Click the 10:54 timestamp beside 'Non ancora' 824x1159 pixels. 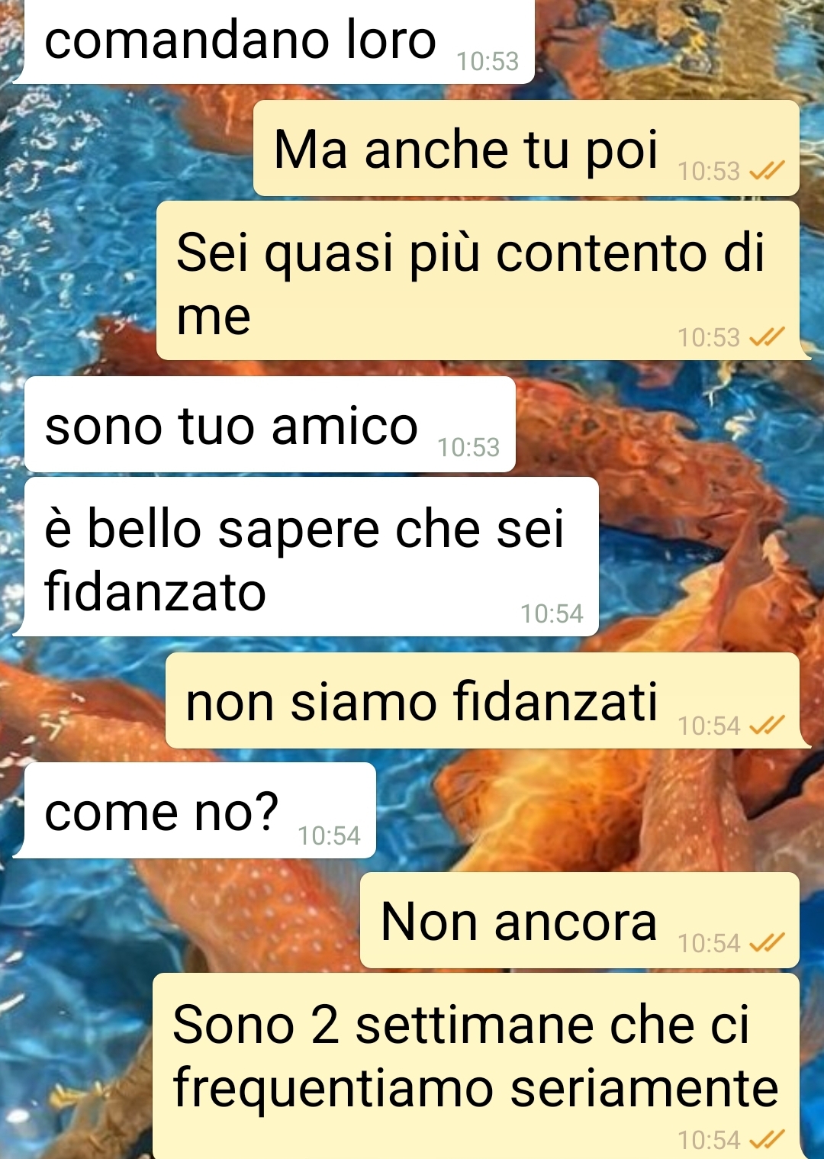click(x=709, y=944)
